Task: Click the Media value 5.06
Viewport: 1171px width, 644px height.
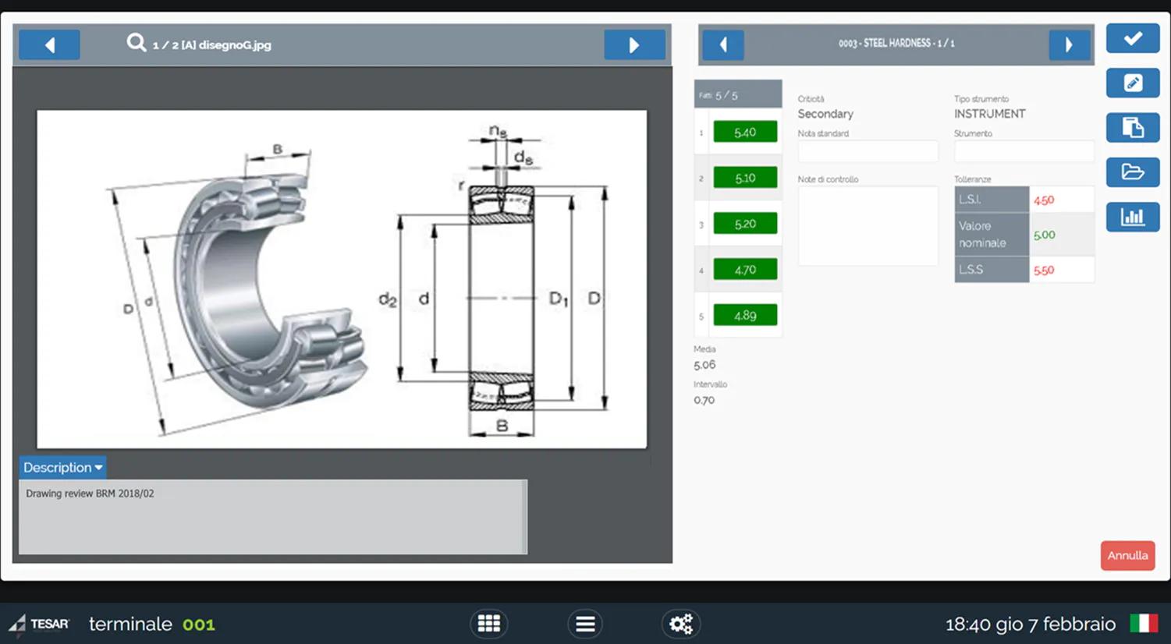Action: (x=704, y=365)
